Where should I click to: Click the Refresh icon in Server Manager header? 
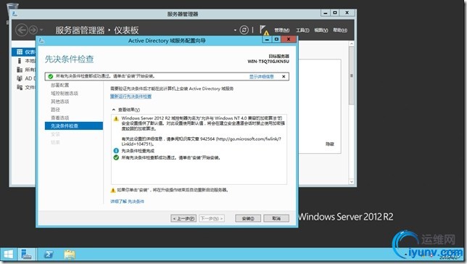click(x=244, y=30)
